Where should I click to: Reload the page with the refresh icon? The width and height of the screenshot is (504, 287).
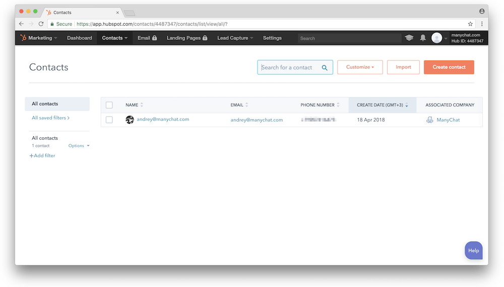pyautogui.click(x=41, y=24)
